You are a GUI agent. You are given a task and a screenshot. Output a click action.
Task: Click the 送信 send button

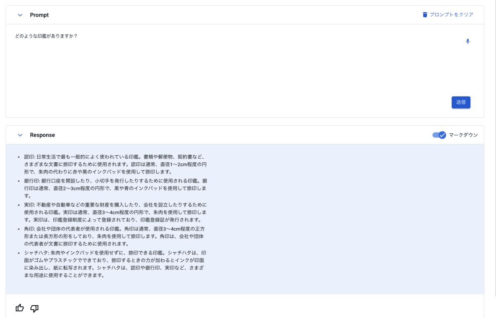(461, 102)
